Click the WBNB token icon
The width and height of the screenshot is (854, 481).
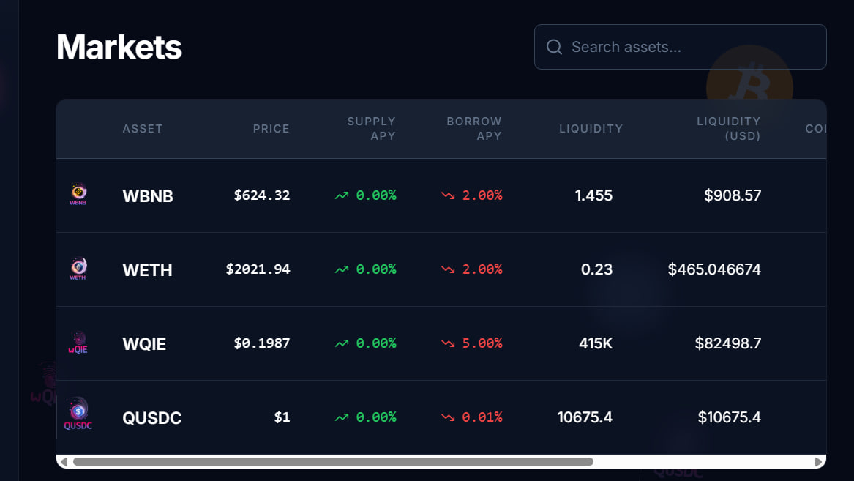[78, 195]
